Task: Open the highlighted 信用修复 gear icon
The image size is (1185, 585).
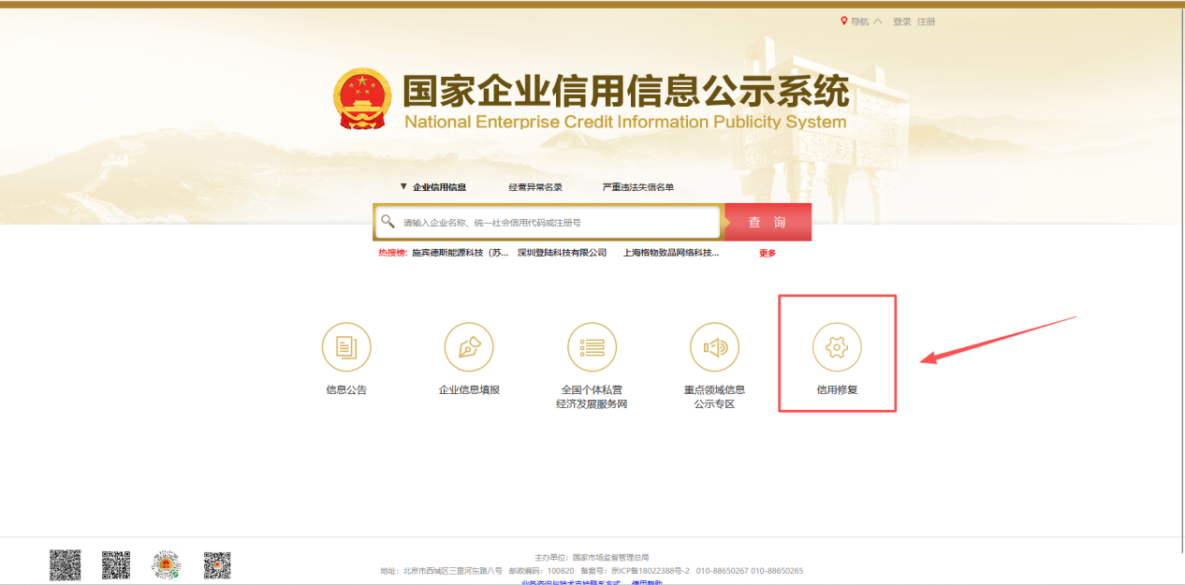Action: 837,346
